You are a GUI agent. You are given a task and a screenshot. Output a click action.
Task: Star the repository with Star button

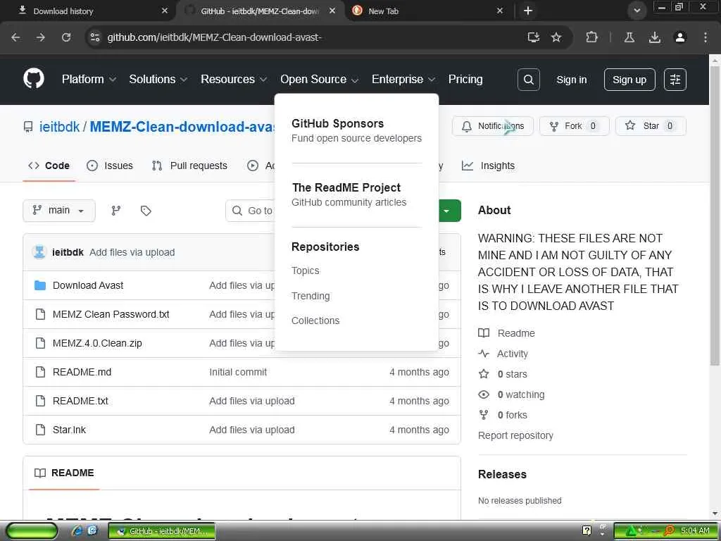point(651,126)
